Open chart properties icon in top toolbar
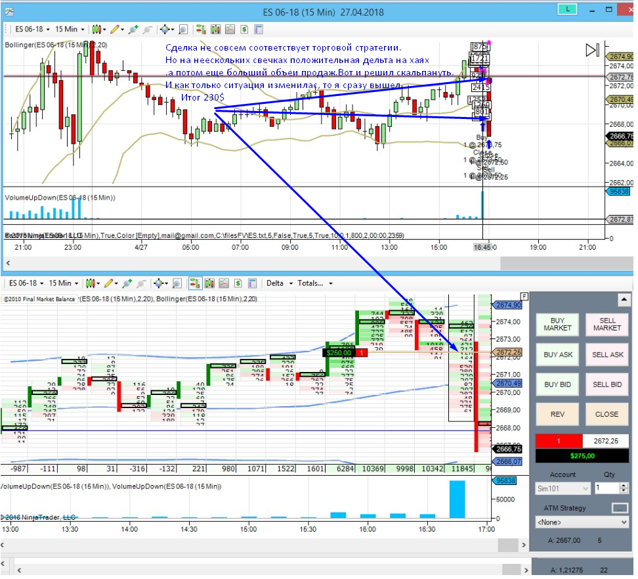Image resolution: width=638 pixels, height=579 pixels. pyautogui.click(x=259, y=30)
